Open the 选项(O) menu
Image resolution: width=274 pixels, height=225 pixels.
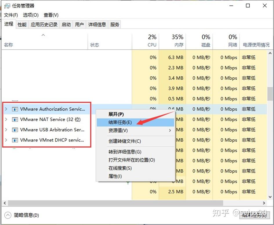pos(31,15)
